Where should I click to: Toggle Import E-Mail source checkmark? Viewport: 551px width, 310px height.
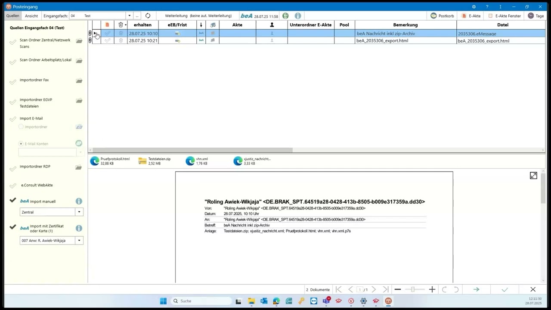tap(13, 119)
